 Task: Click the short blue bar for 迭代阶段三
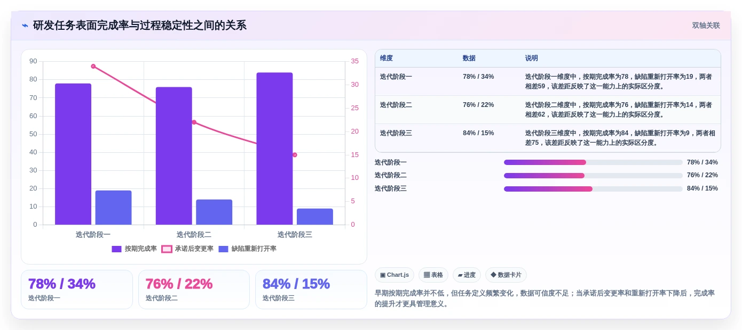pyautogui.click(x=315, y=217)
